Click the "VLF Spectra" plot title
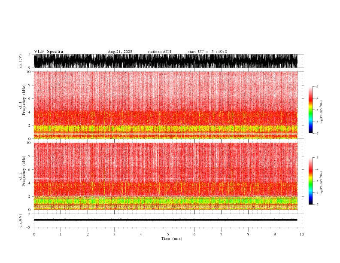This screenshot has width=340, height=263. click(x=49, y=52)
